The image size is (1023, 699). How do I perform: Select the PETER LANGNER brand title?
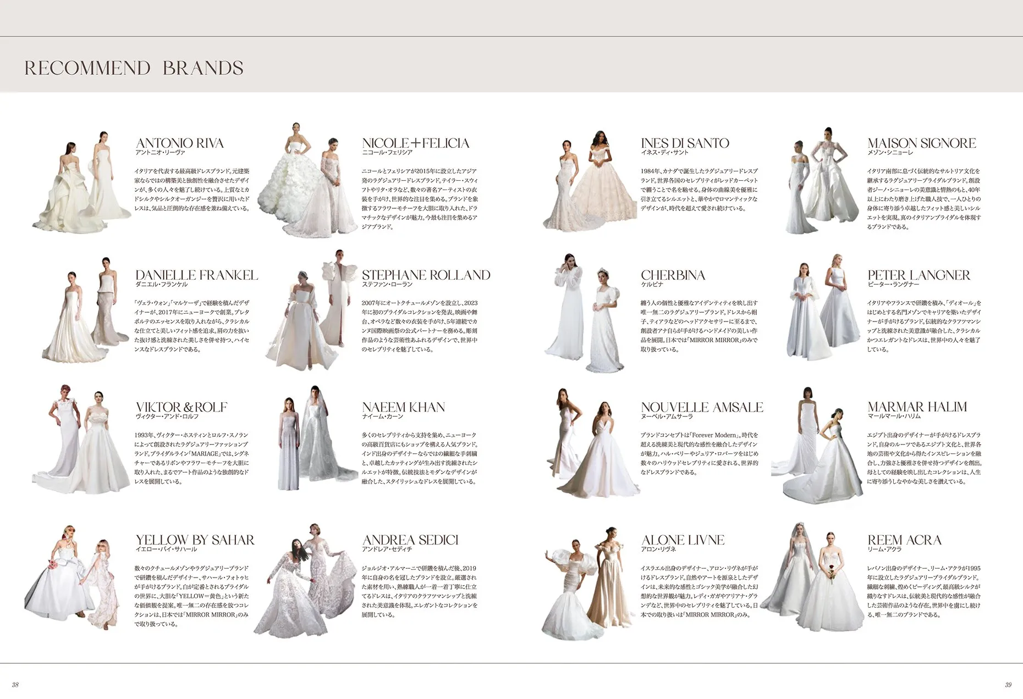(919, 275)
